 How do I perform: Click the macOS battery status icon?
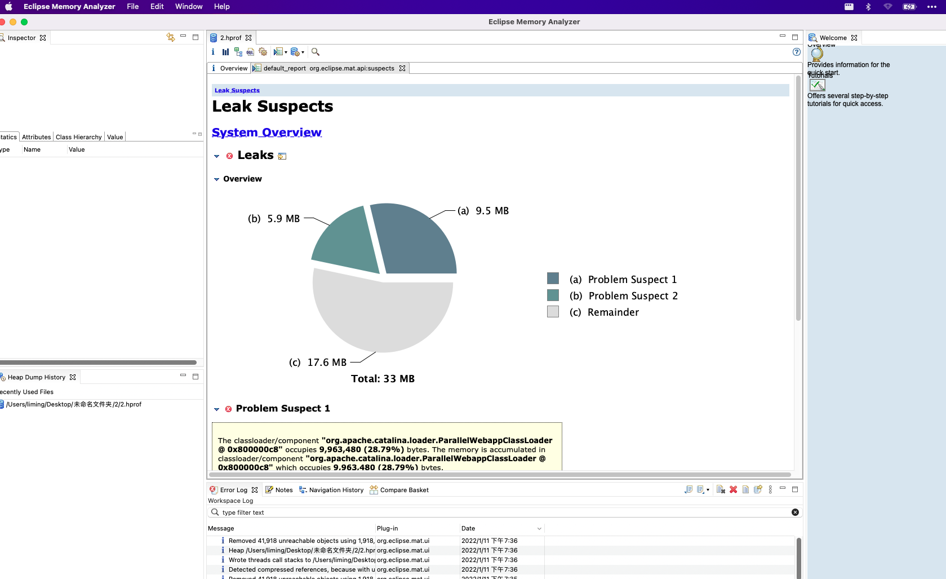(x=909, y=7)
